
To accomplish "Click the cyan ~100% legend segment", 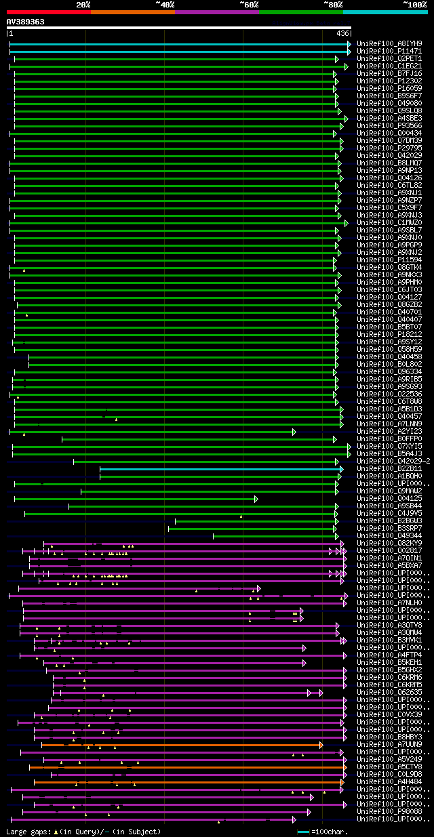I will (385, 12).
